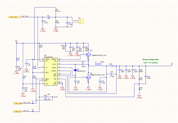Click the LODRV pin label on U4

54,71
